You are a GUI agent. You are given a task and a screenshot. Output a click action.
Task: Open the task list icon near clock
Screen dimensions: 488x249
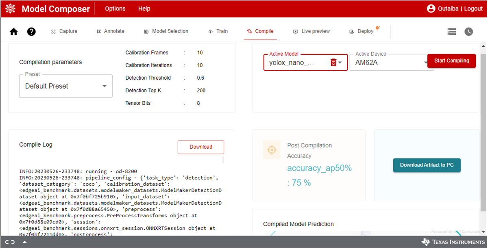(451, 31)
